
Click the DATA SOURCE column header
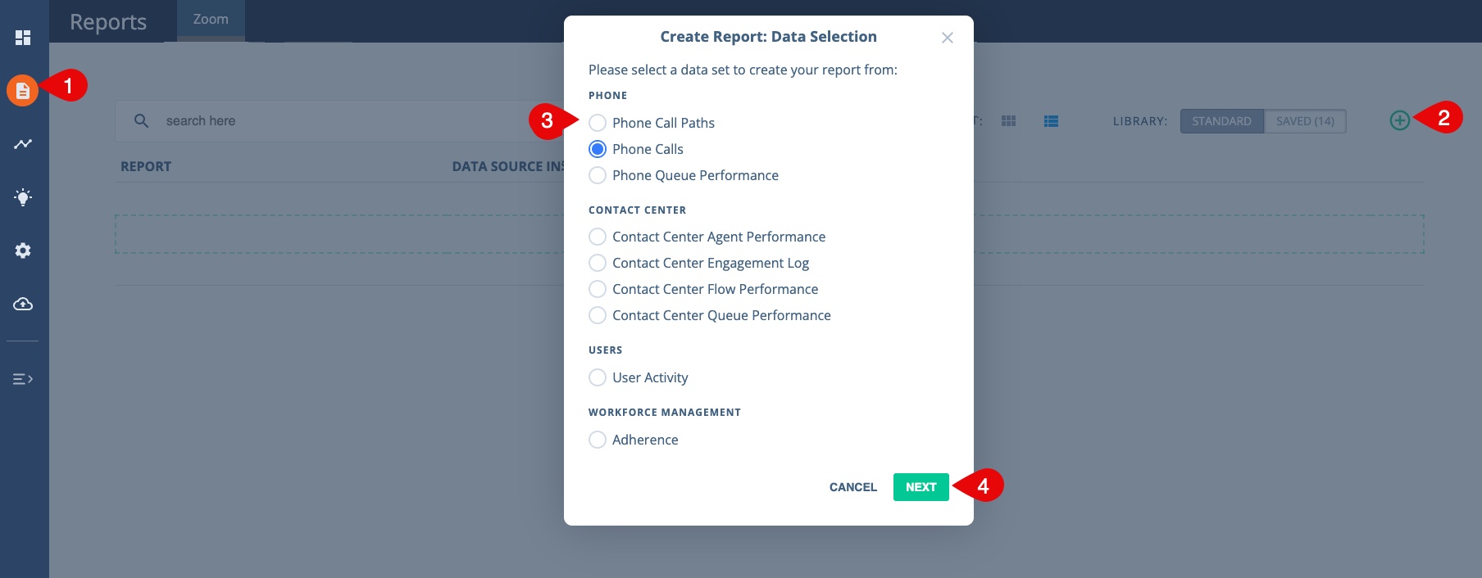pos(508,166)
